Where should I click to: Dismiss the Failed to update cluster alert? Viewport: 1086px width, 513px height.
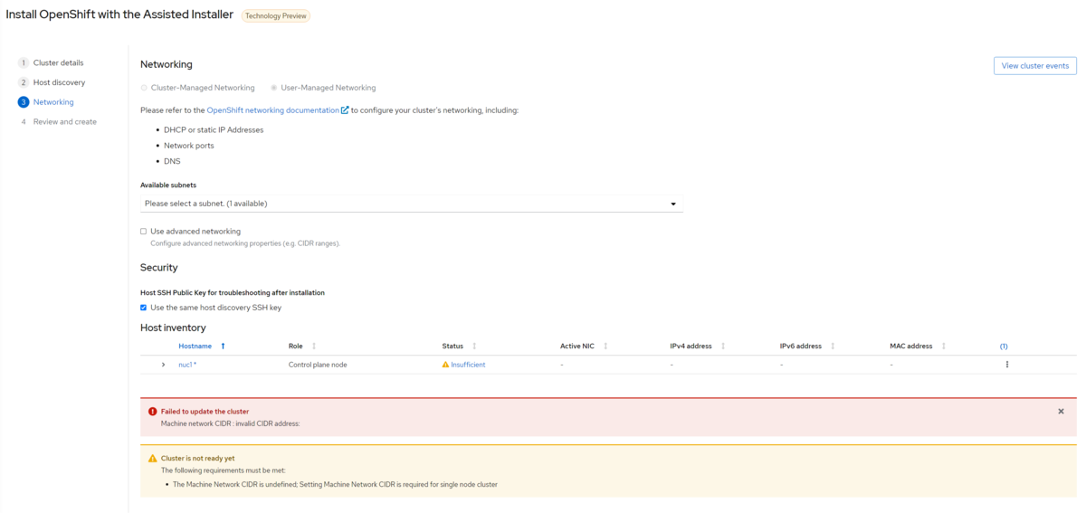[x=1061, y=412]
